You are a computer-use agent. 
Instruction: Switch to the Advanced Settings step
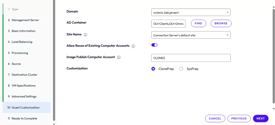point(24,97)
